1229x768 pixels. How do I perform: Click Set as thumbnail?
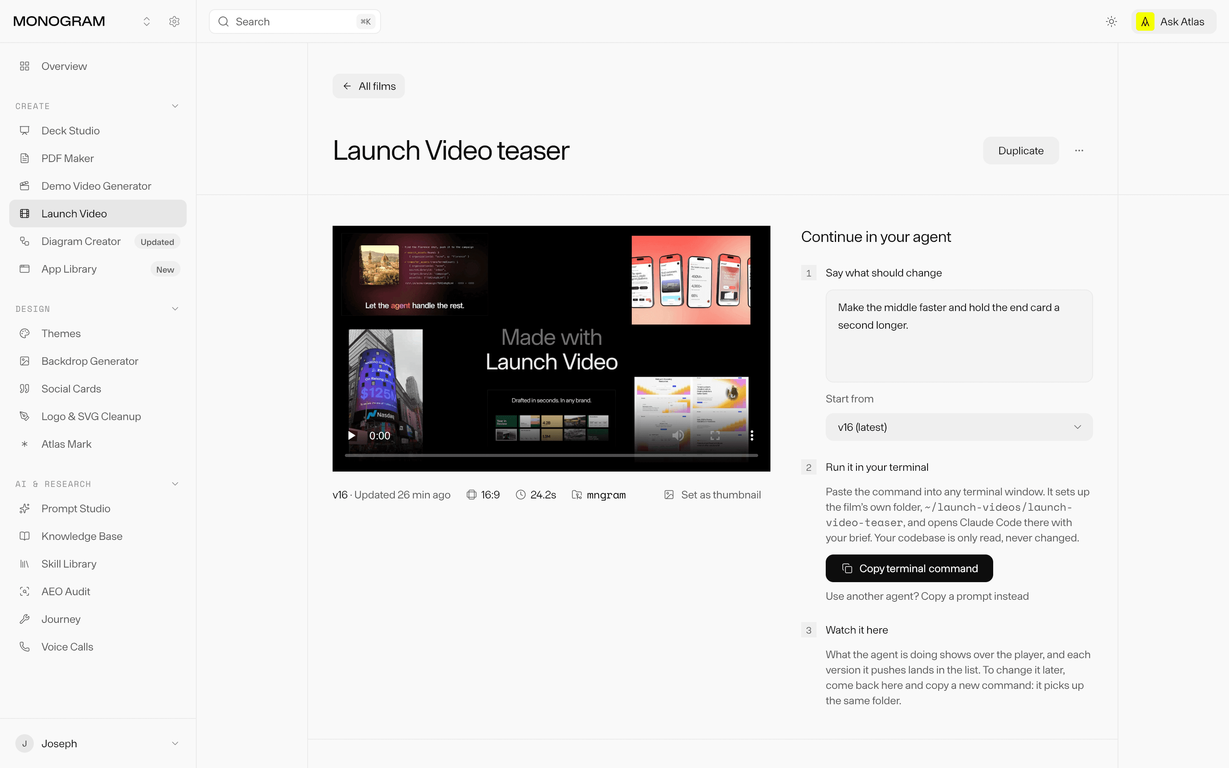point(712,495)
